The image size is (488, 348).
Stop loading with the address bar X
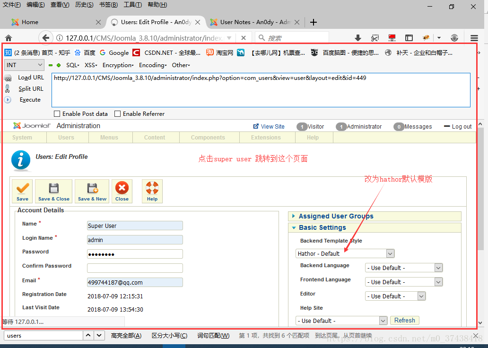(x=244, y=38)
